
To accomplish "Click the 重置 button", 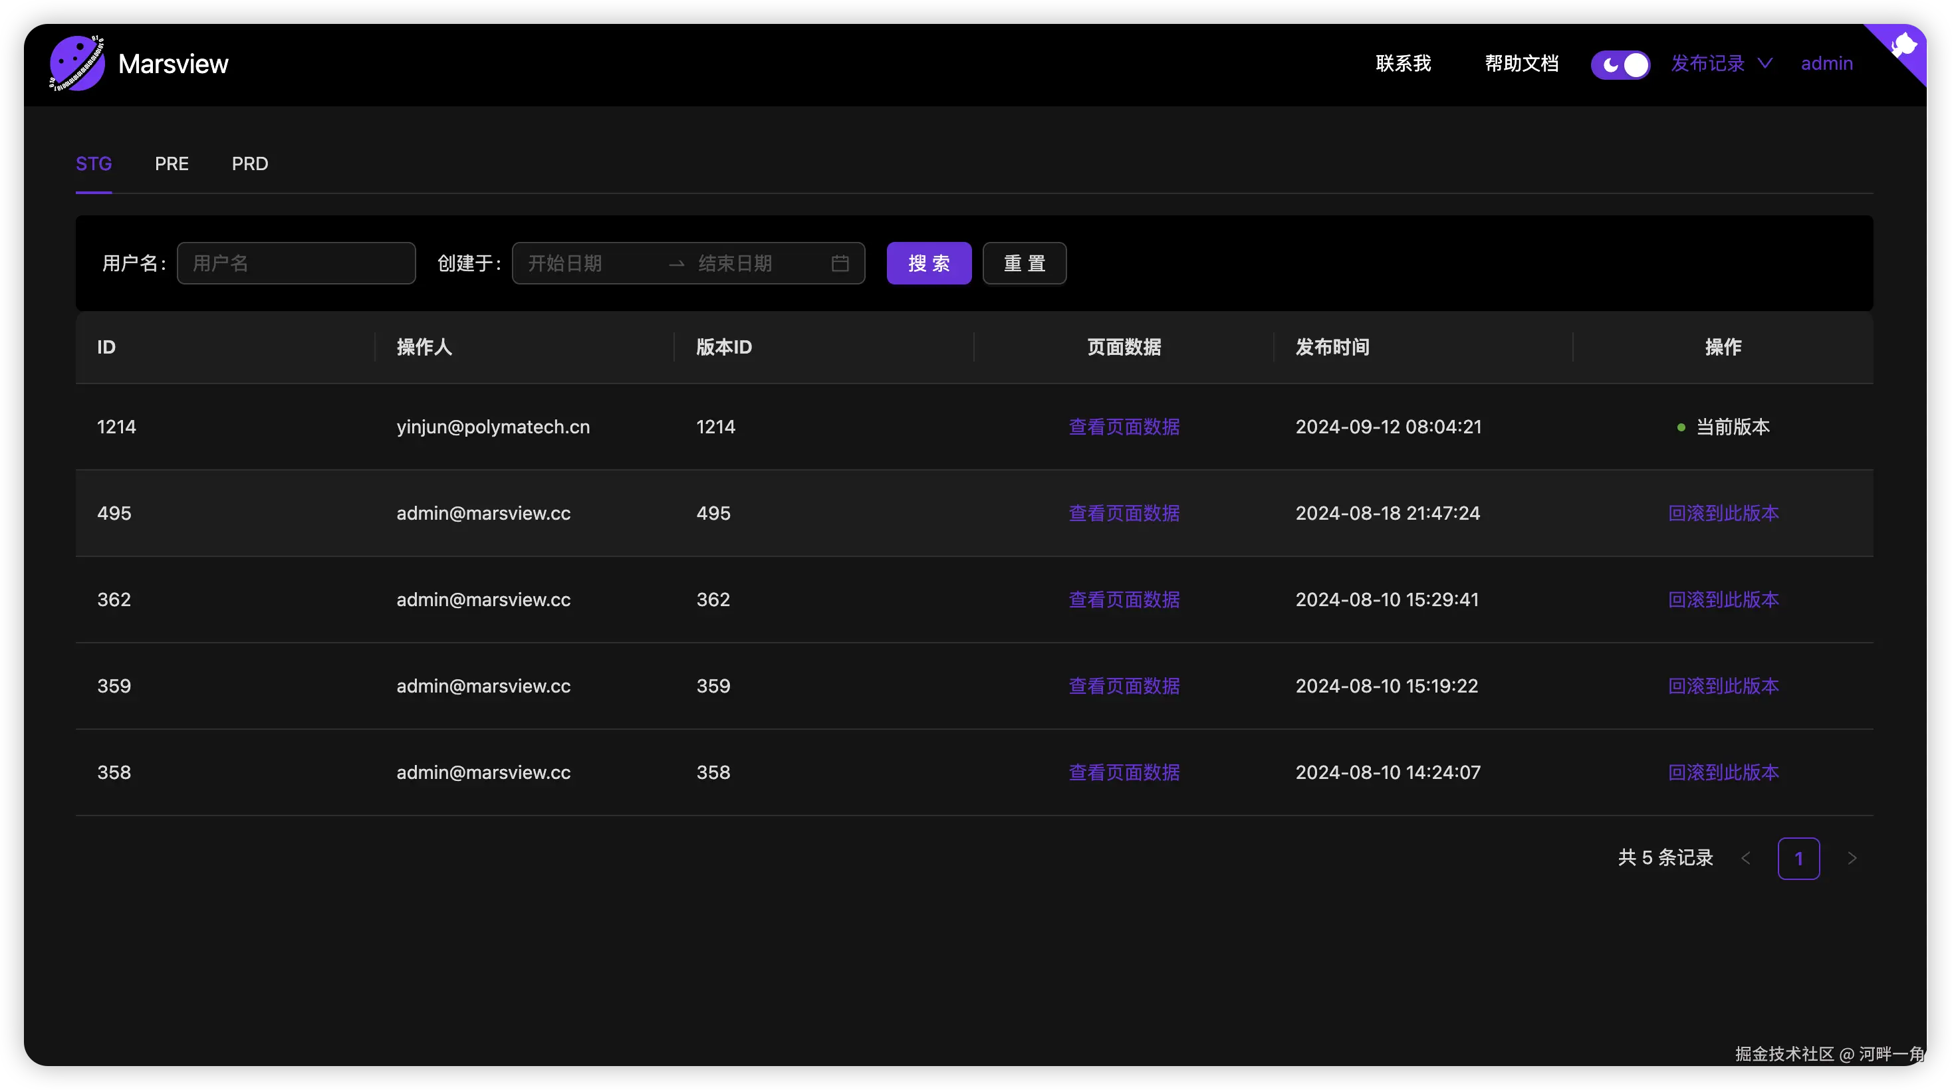I will [1024, 264].
